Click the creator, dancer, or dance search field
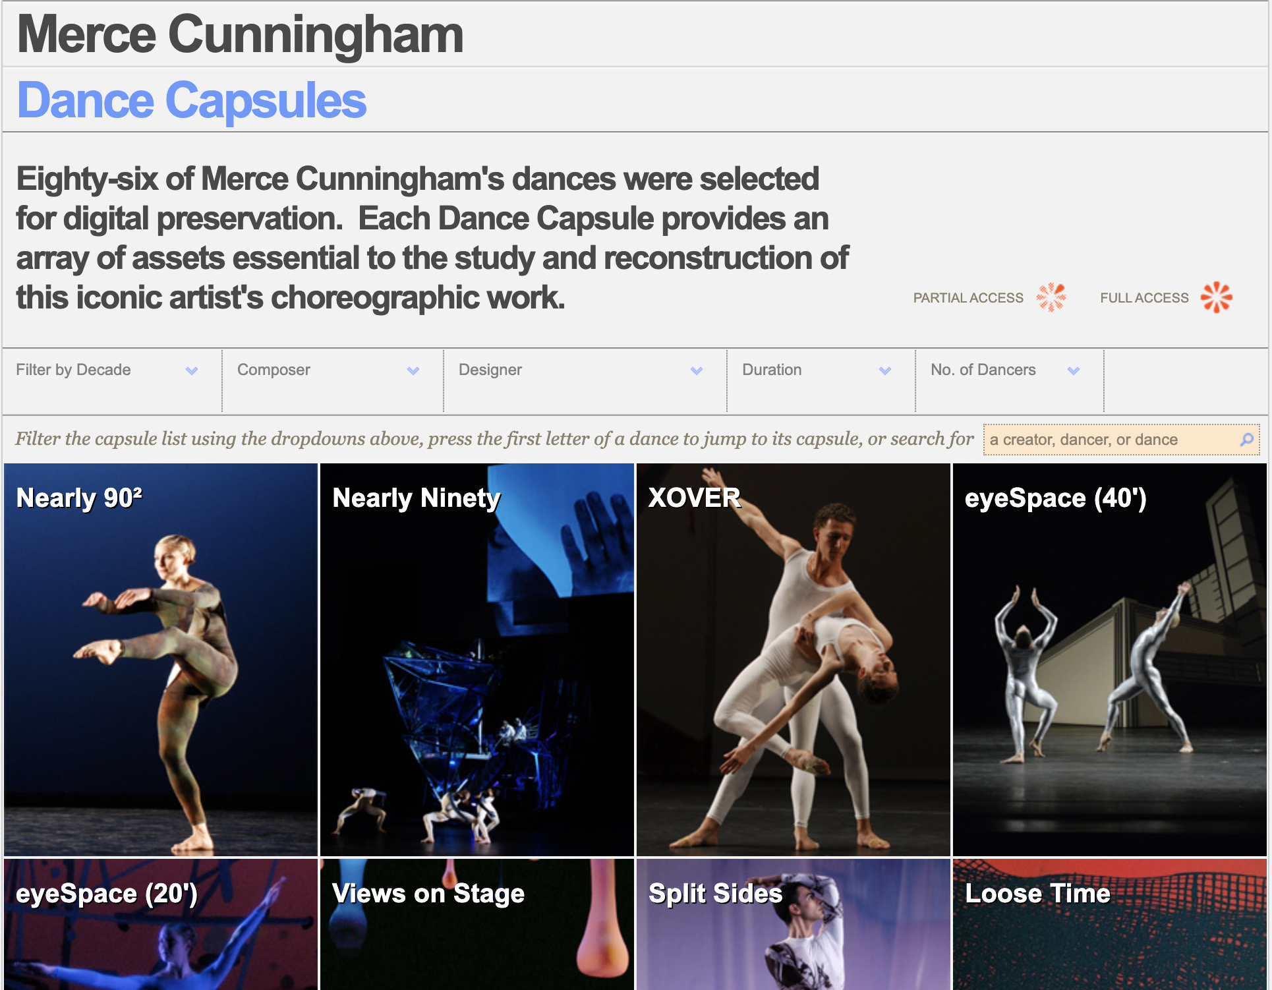Screen dimensions: 1272x990 tap(1120, 440)
